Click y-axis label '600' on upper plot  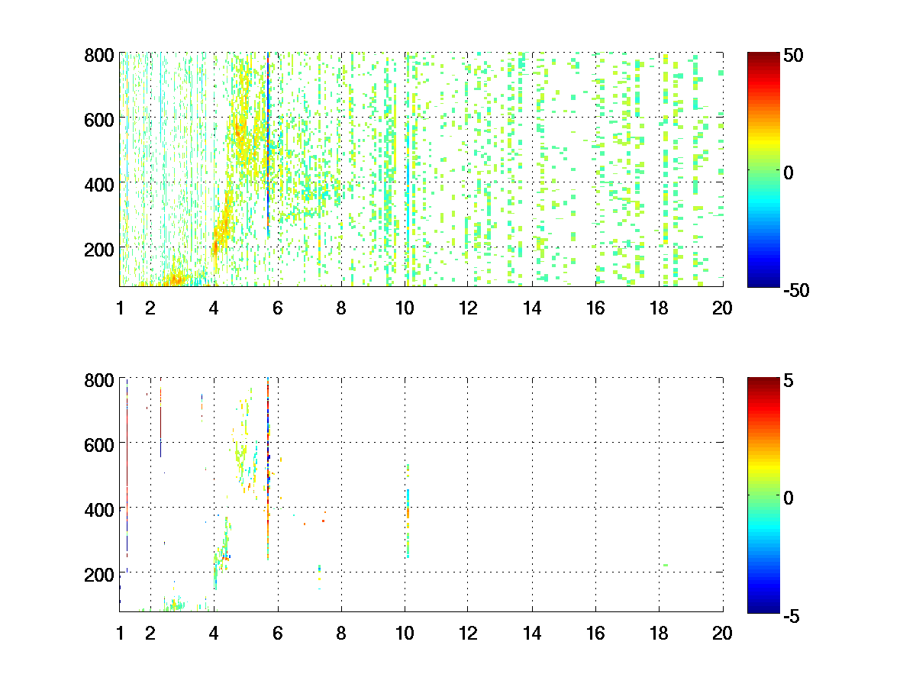99,119
